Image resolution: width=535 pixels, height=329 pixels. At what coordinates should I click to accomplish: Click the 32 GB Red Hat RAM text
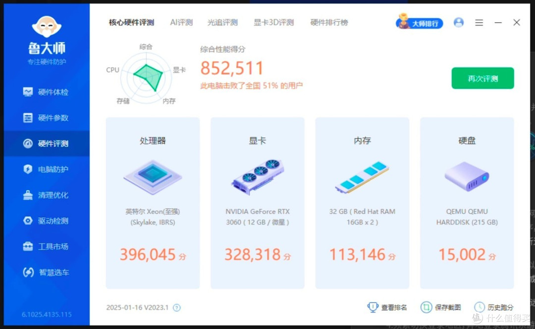pos(362,217)
